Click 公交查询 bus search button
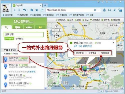125x94 pixels. (92, 53)
